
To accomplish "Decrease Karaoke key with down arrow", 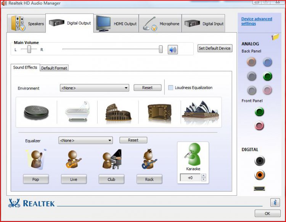I will click(x=204, y=179).
